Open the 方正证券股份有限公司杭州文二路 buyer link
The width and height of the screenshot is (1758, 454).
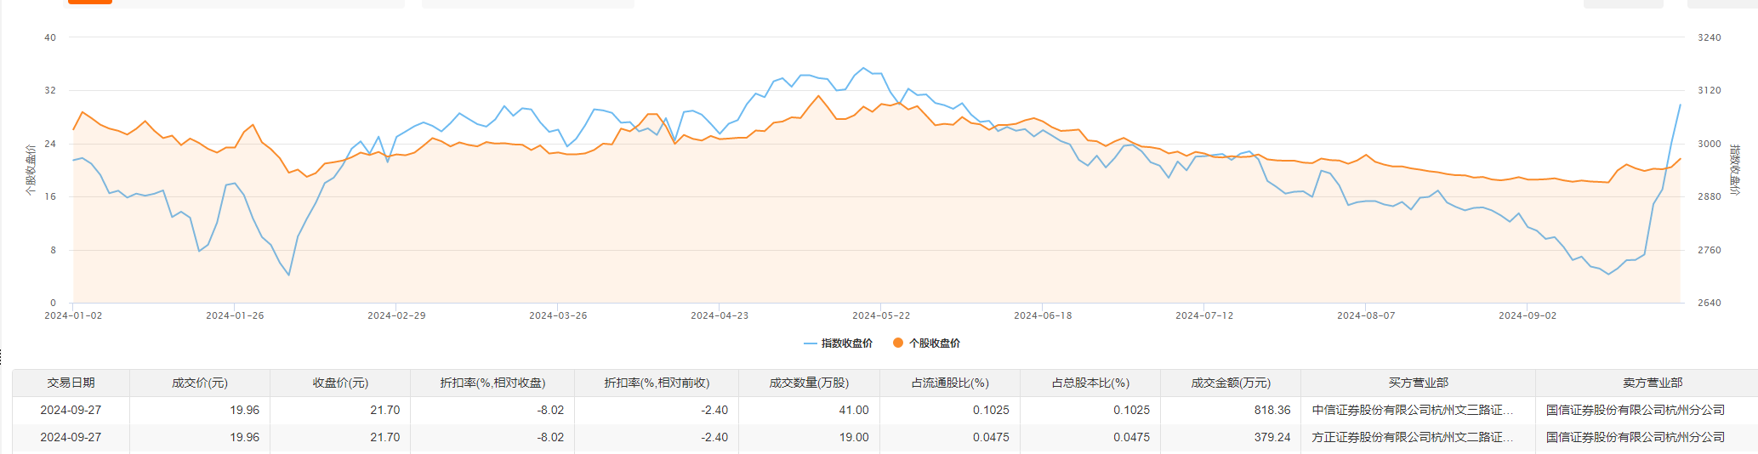click(1412, 437)
